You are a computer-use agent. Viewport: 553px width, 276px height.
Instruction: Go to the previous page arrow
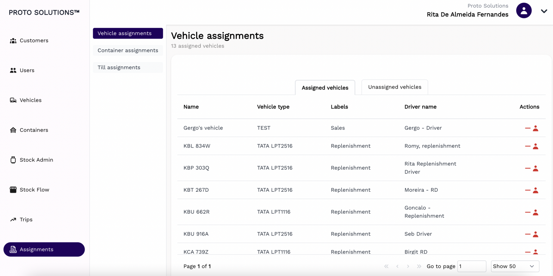397,266
